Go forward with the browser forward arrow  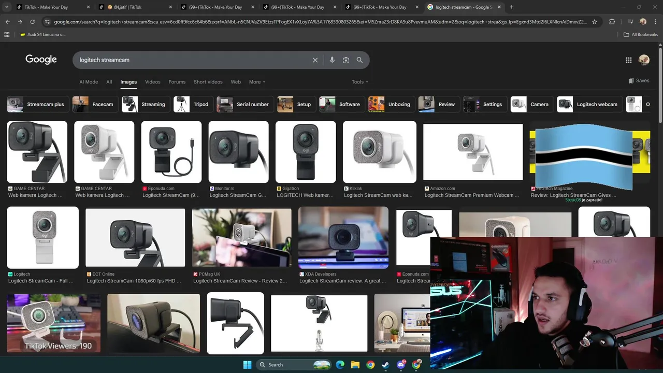(20, 22)
